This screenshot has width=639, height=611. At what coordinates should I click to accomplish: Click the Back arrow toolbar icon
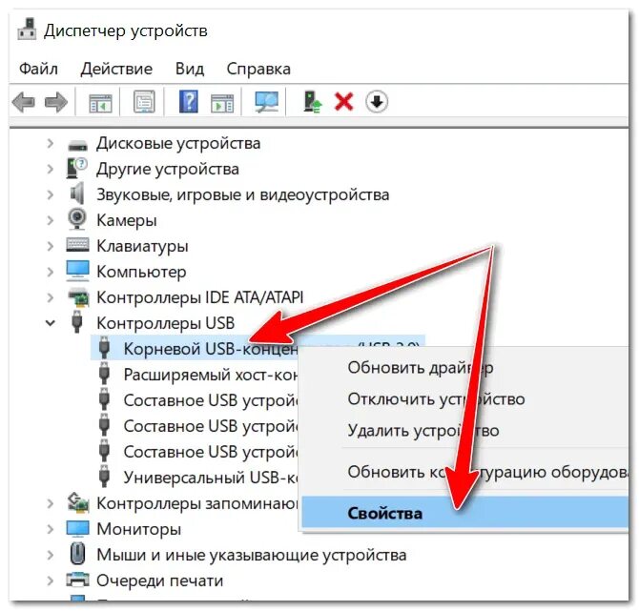coord(24,101)
